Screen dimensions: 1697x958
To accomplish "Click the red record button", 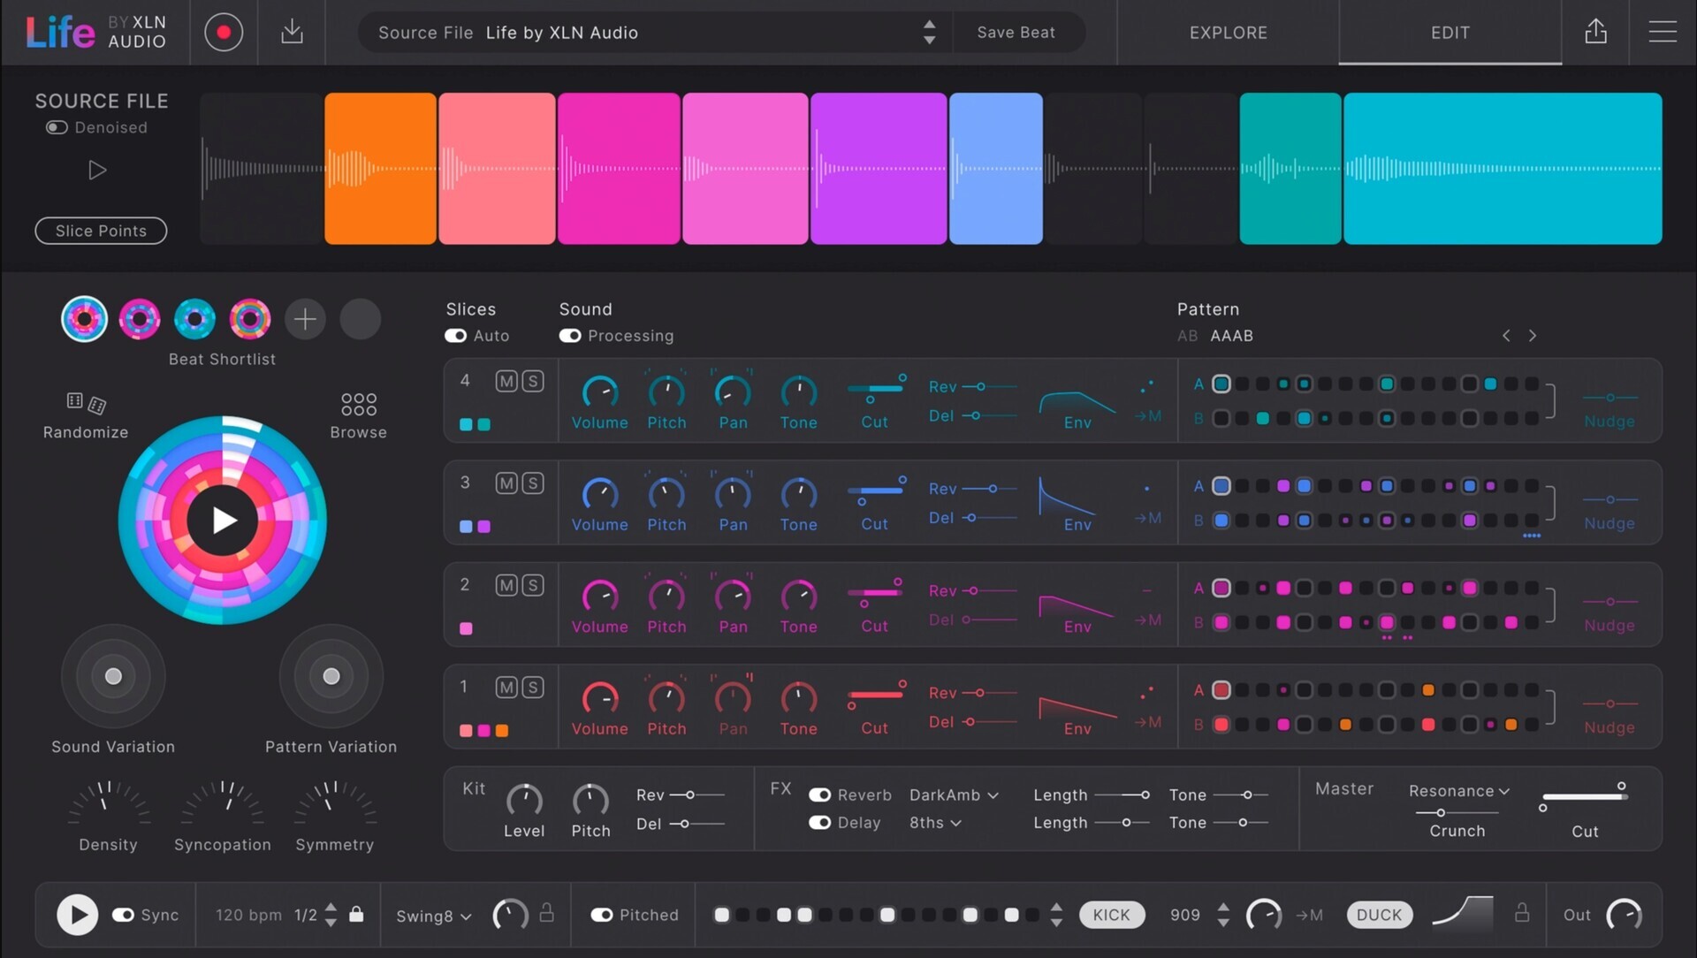I will pyautogui.click(x=224, y=33).
